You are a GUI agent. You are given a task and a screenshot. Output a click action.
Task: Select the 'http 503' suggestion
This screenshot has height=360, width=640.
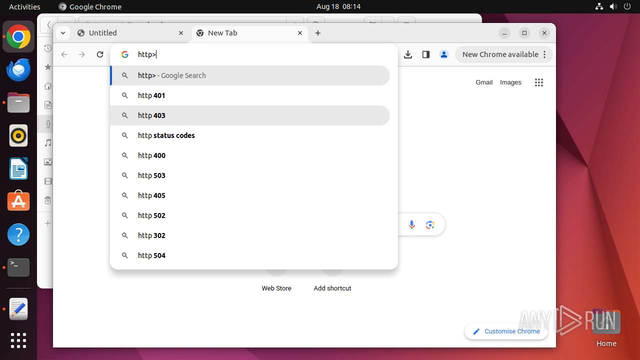[x=250, y=175]
